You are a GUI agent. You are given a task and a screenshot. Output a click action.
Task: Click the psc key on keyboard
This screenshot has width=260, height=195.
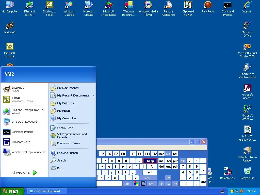click(162, 154)
